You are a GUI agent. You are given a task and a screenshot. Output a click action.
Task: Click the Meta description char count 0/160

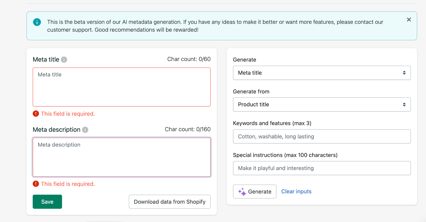[x=188, y=129]
